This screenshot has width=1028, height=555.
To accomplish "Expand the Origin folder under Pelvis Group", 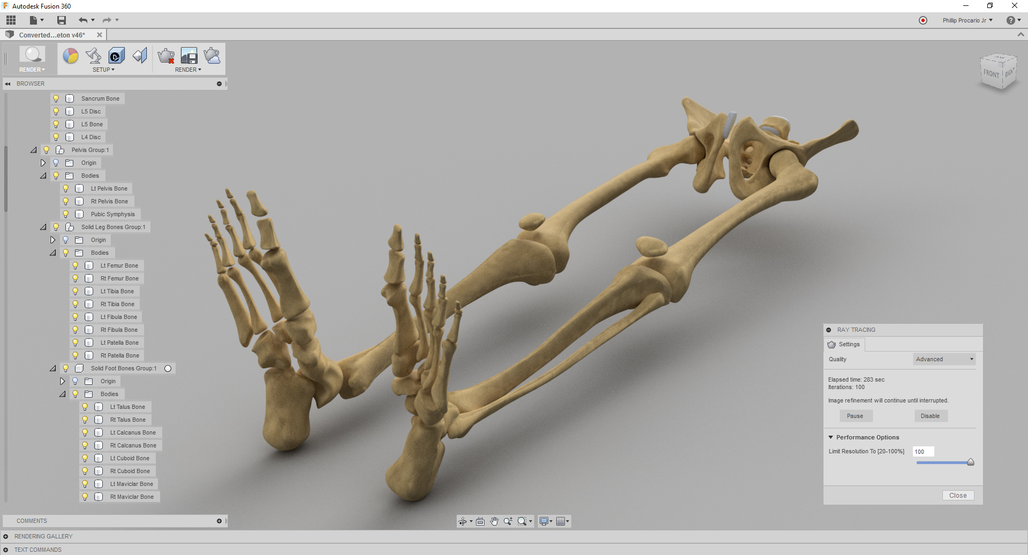I will pos(43,163).
